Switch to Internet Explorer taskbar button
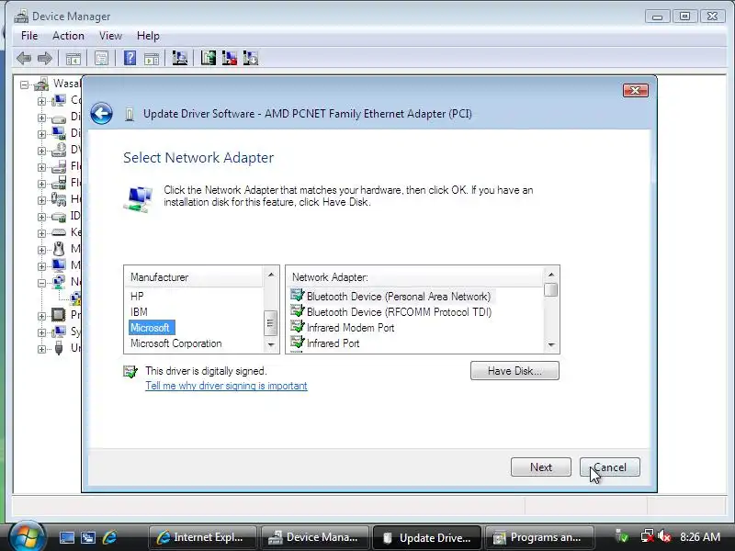The width and height of the screenshot is (735, 551). tap(202, 537)
